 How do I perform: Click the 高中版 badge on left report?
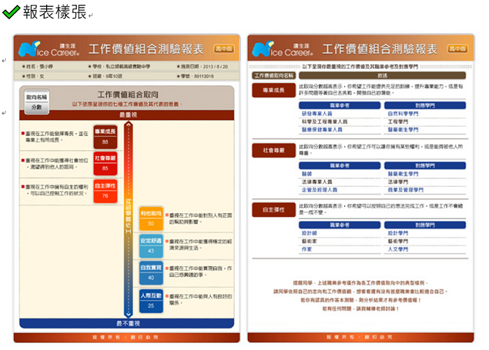click(224, 48)
